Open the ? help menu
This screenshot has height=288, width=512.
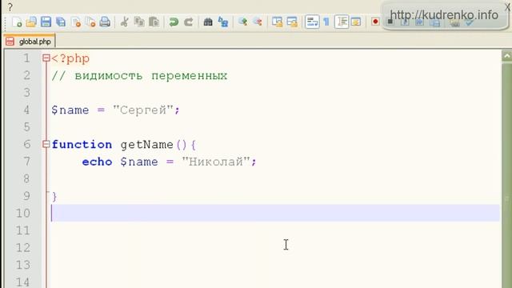[x=10, y=6]
